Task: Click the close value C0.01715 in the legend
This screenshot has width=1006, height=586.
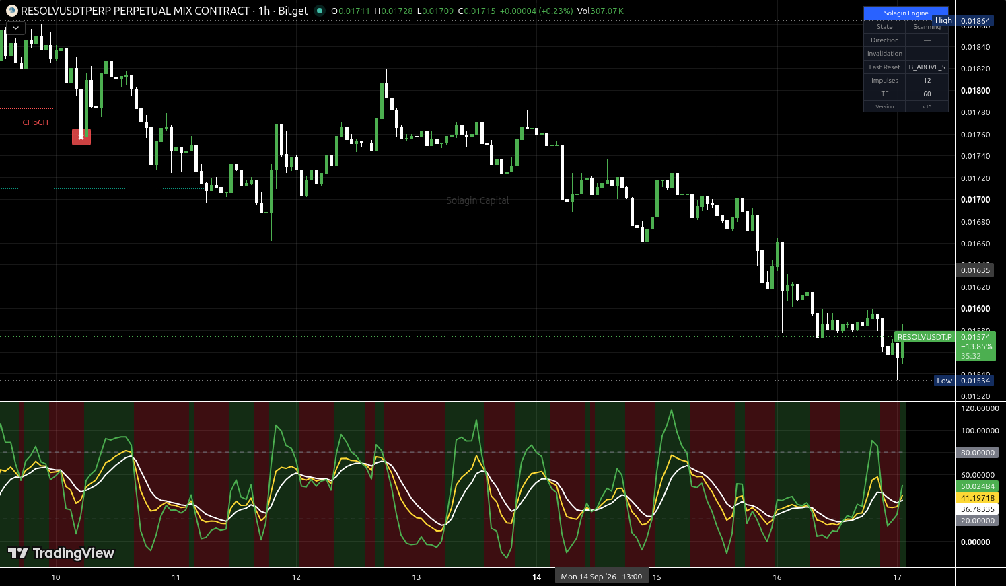Action: click(476, 11)
